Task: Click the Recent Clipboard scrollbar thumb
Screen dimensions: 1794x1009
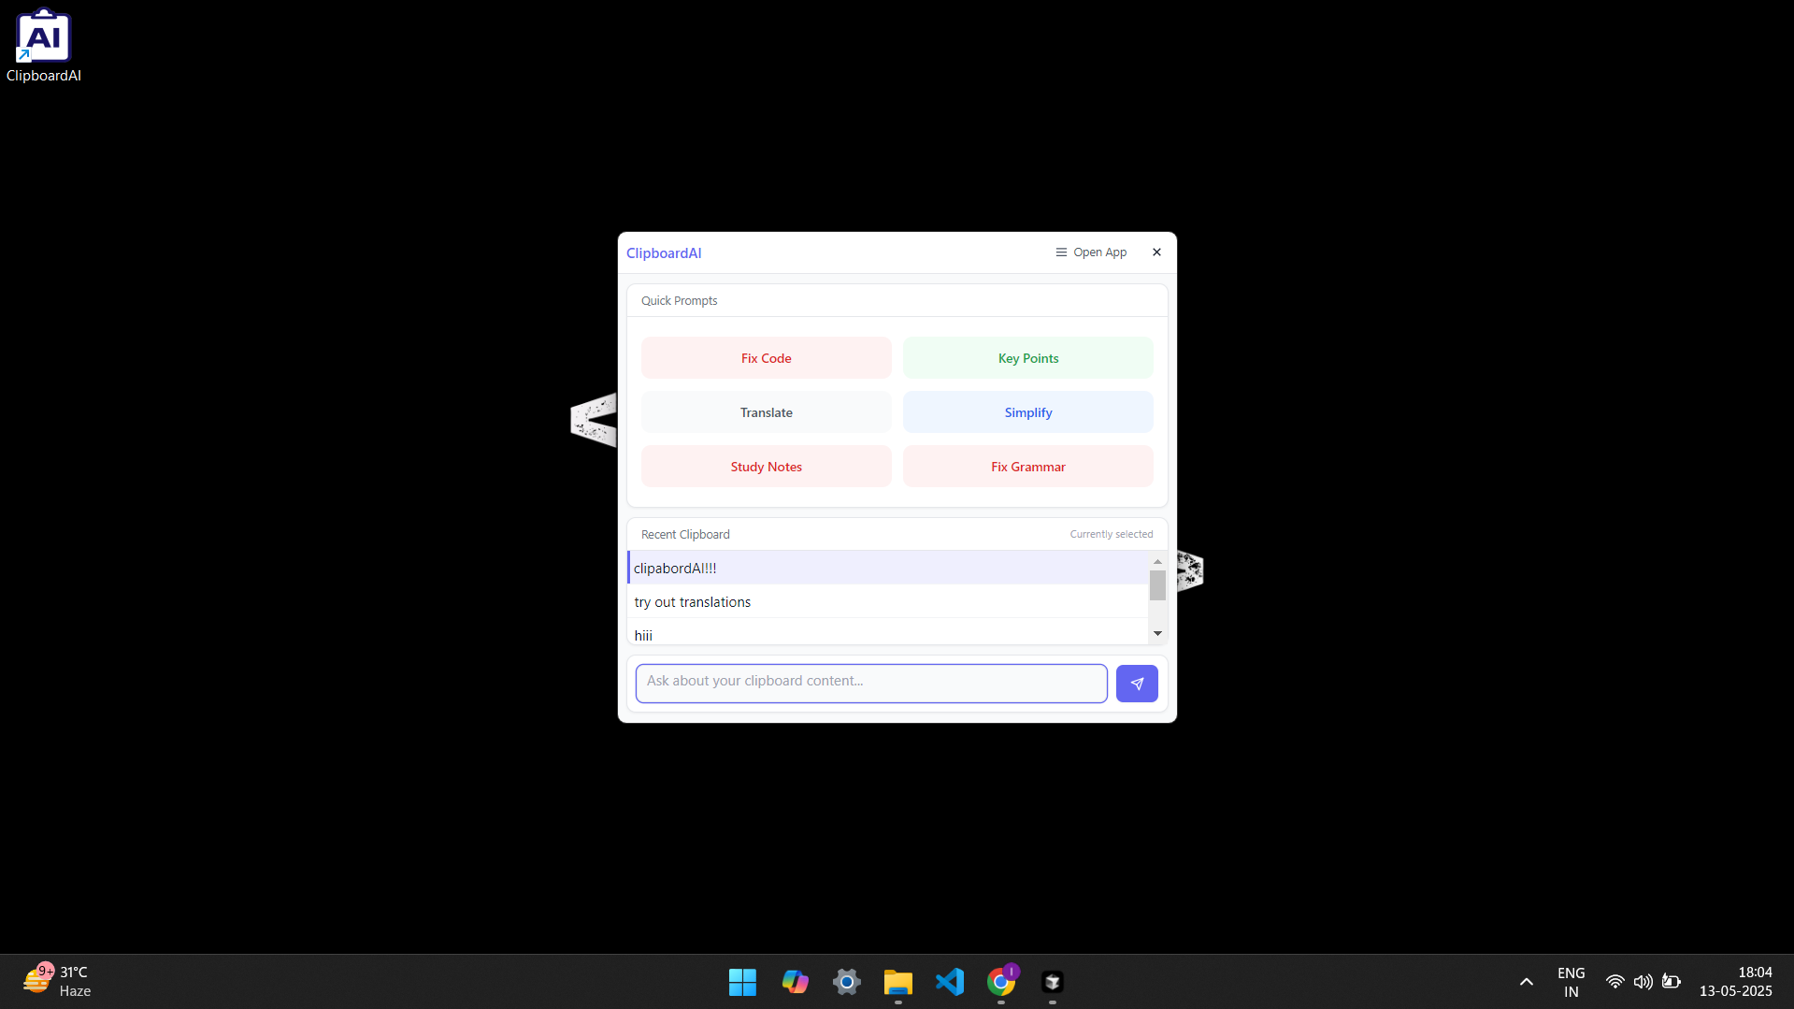Action: [x=1157, y=585]
